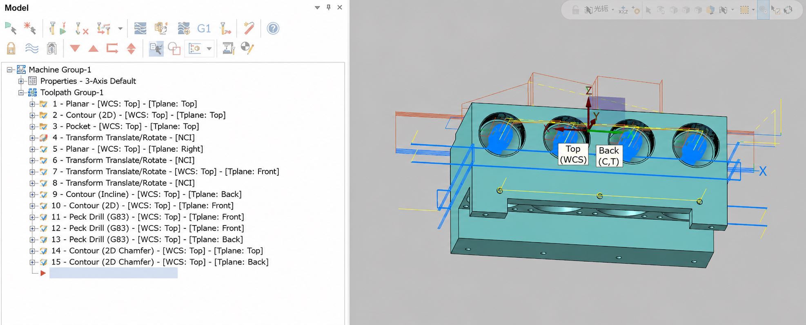Click the solid selection colored cube icon
806x325 pixels.
coord(710,10)
